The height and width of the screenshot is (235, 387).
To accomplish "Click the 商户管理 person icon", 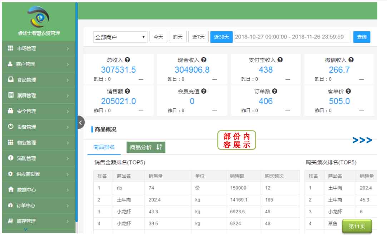I will click(x=10, y=64).
